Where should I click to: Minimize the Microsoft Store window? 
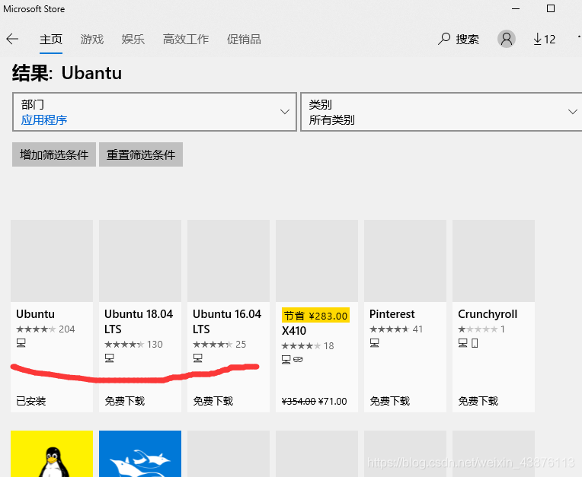click(x=516, y=8)
